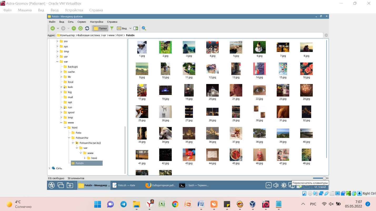This screenshot has height=211, width=376.
Task: Switch to the Firefox Лабораторная раб... window
Action: point(161,185)
